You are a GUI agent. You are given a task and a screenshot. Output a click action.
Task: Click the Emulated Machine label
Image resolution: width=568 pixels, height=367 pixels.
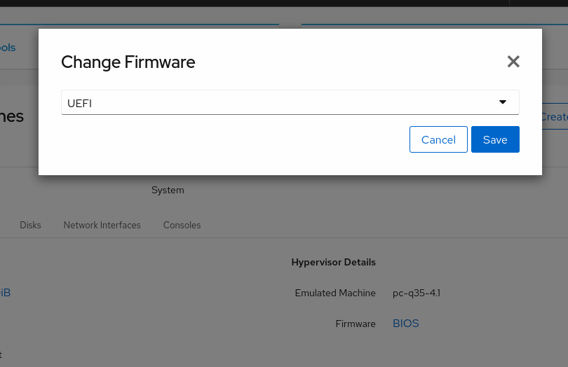click(335, 293)
